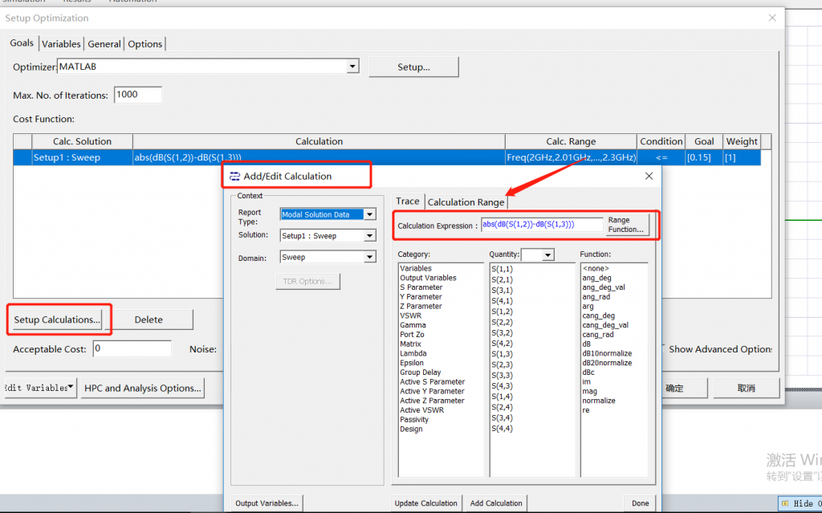Open the Domain dropdown set to Sweep
This screenshot has width=822, height=513.
click(x=369, y=257)
